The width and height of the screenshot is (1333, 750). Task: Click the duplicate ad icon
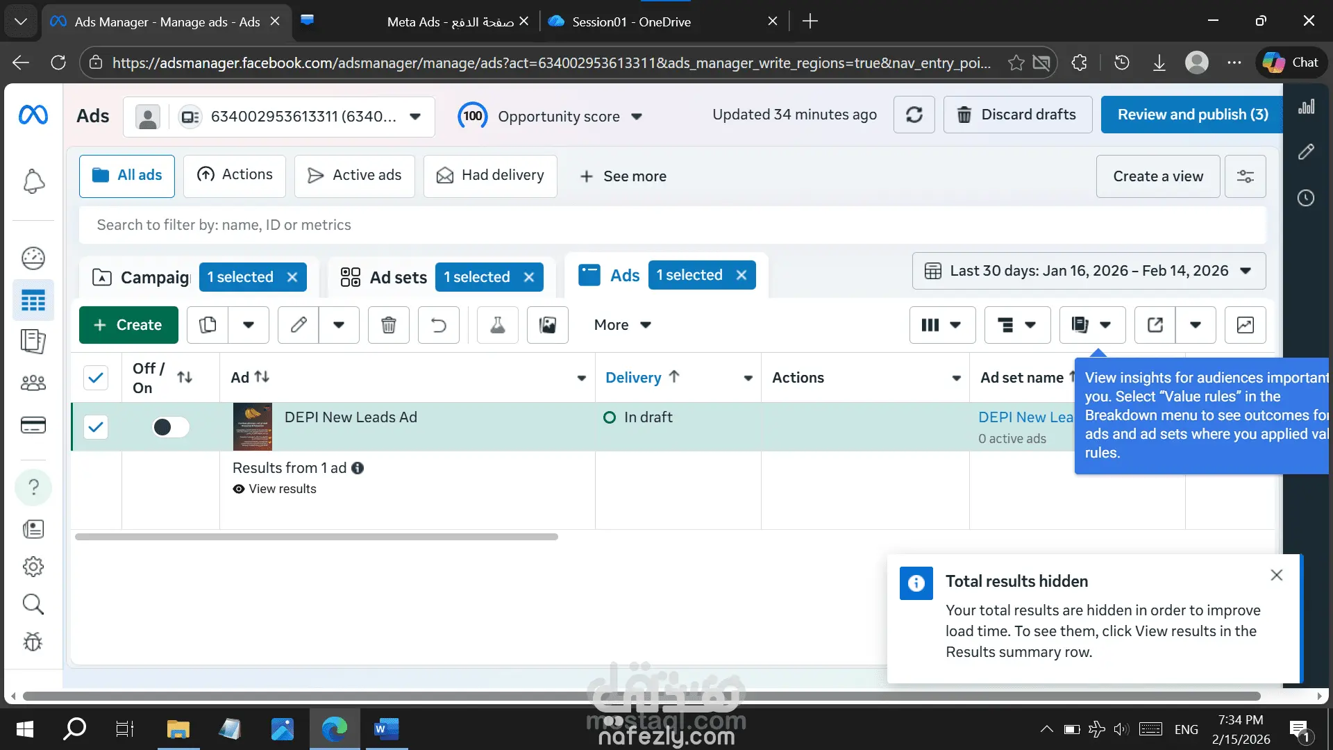point(208,325)
